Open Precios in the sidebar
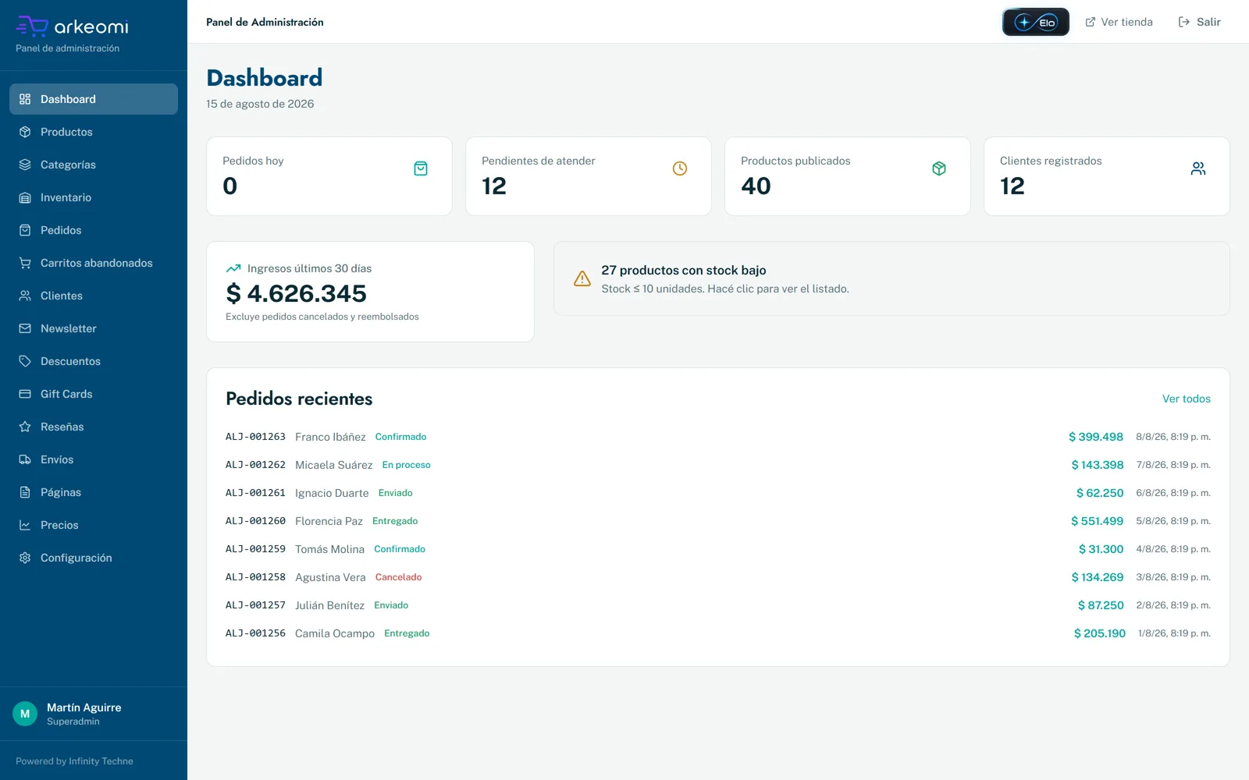1249x780 pixels. point(94,525)
